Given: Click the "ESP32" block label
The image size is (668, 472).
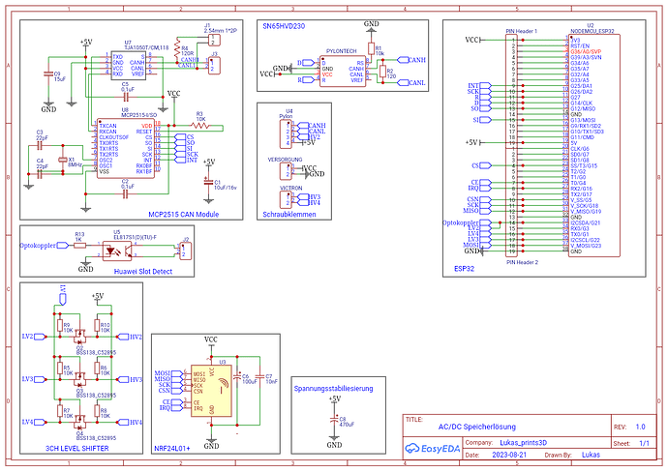Looking at the screenshot, I should 464,269.
